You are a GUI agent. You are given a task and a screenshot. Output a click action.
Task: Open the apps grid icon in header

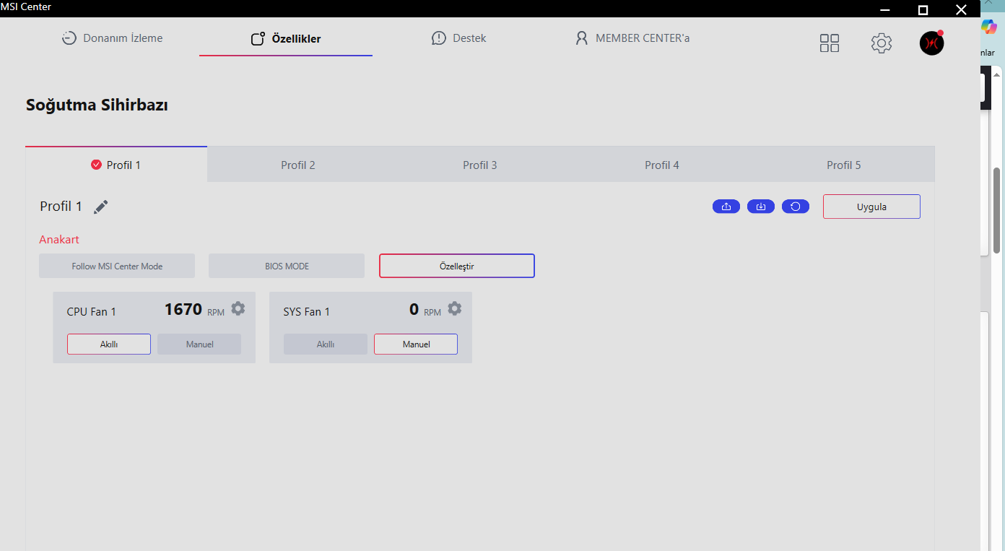830,43
